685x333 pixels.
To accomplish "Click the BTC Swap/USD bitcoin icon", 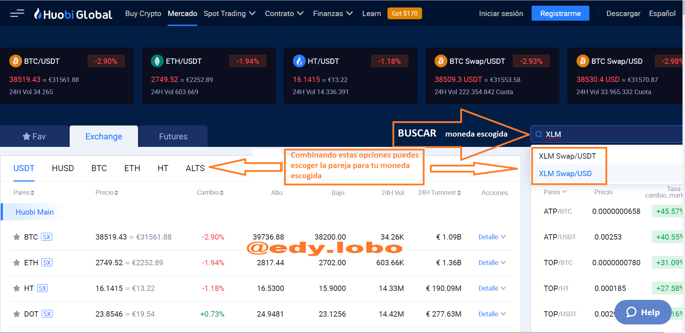I will click(x=583, y=61).
